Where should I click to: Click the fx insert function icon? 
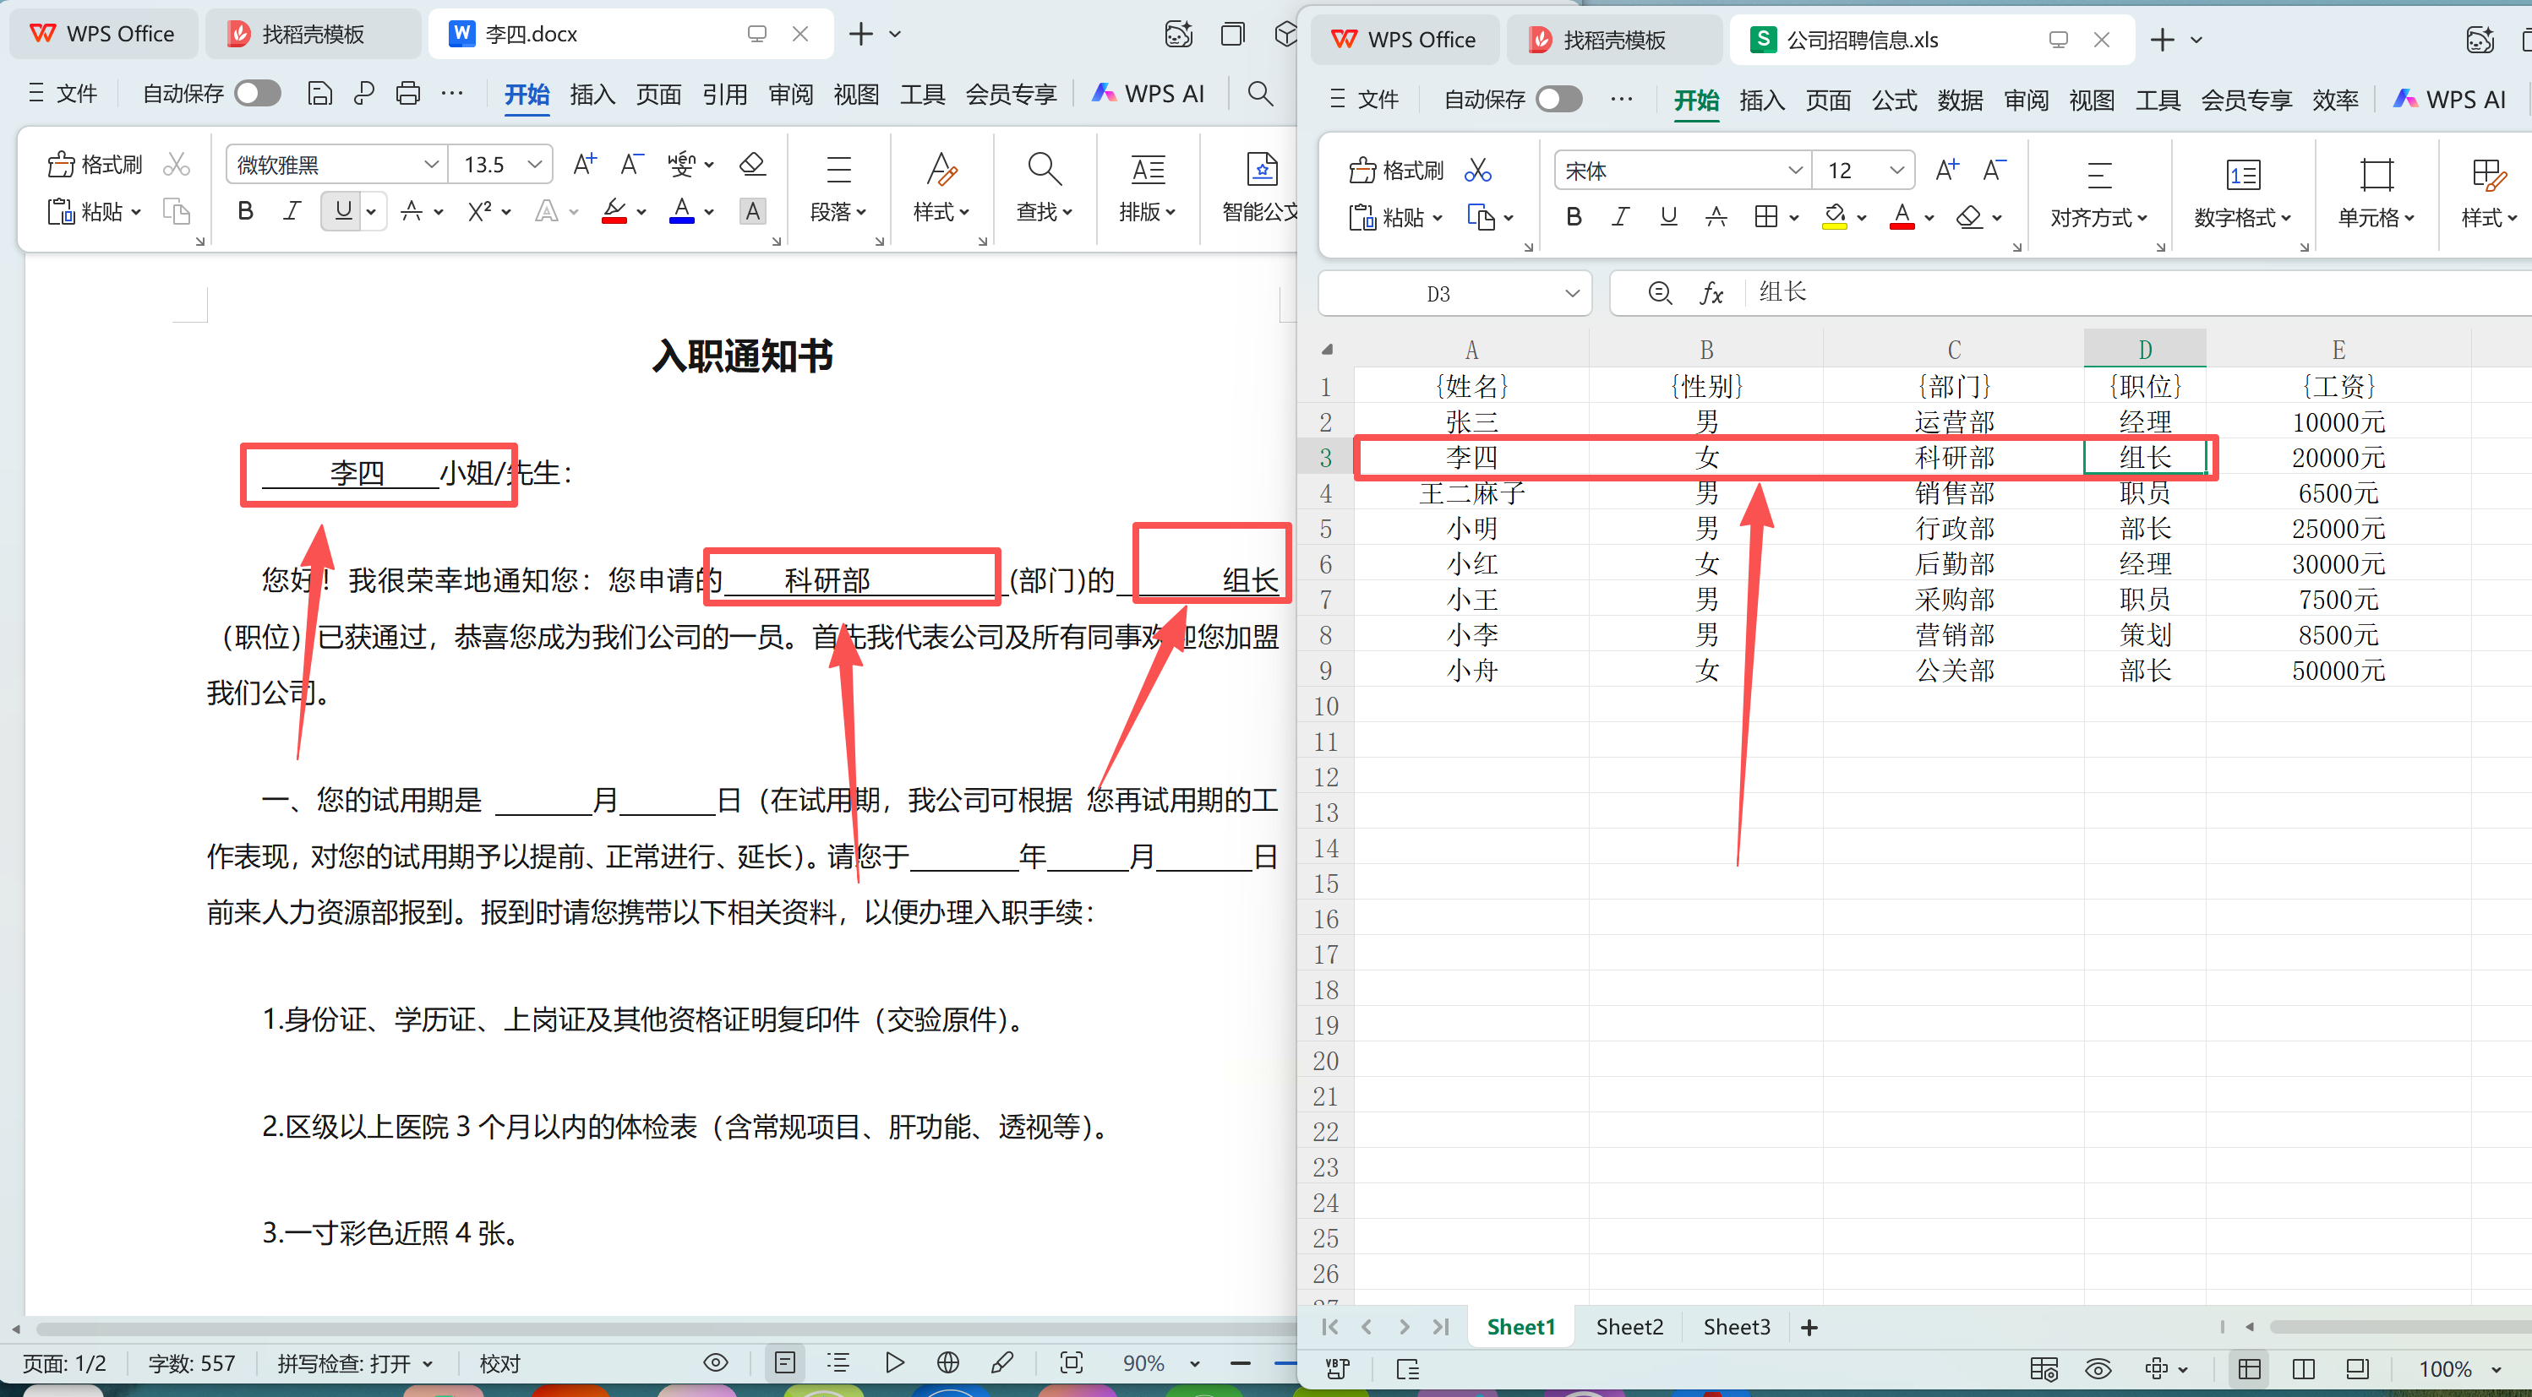pos(1711,293)
